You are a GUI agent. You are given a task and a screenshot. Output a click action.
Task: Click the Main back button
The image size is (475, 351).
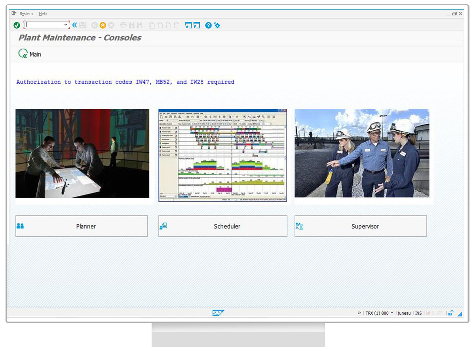[x=30, y=54]
